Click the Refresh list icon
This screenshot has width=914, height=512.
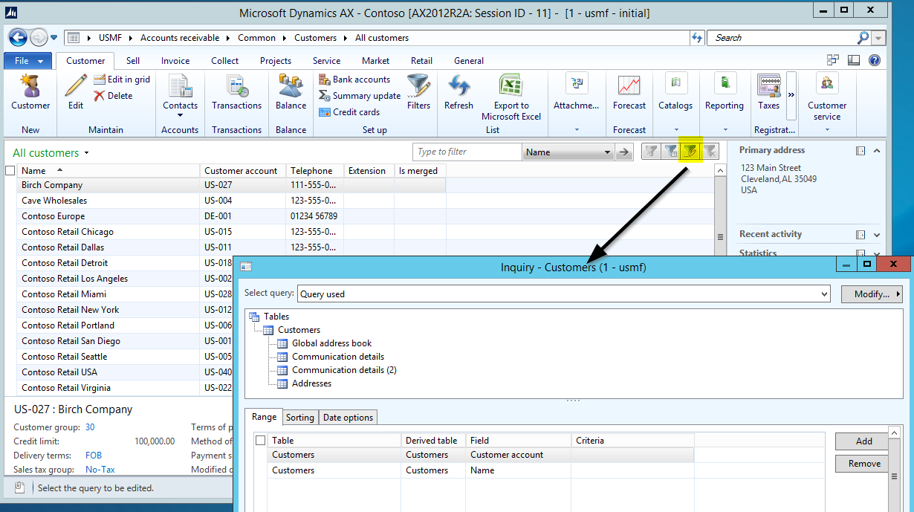pyautogui.click(x=458, y=86)
